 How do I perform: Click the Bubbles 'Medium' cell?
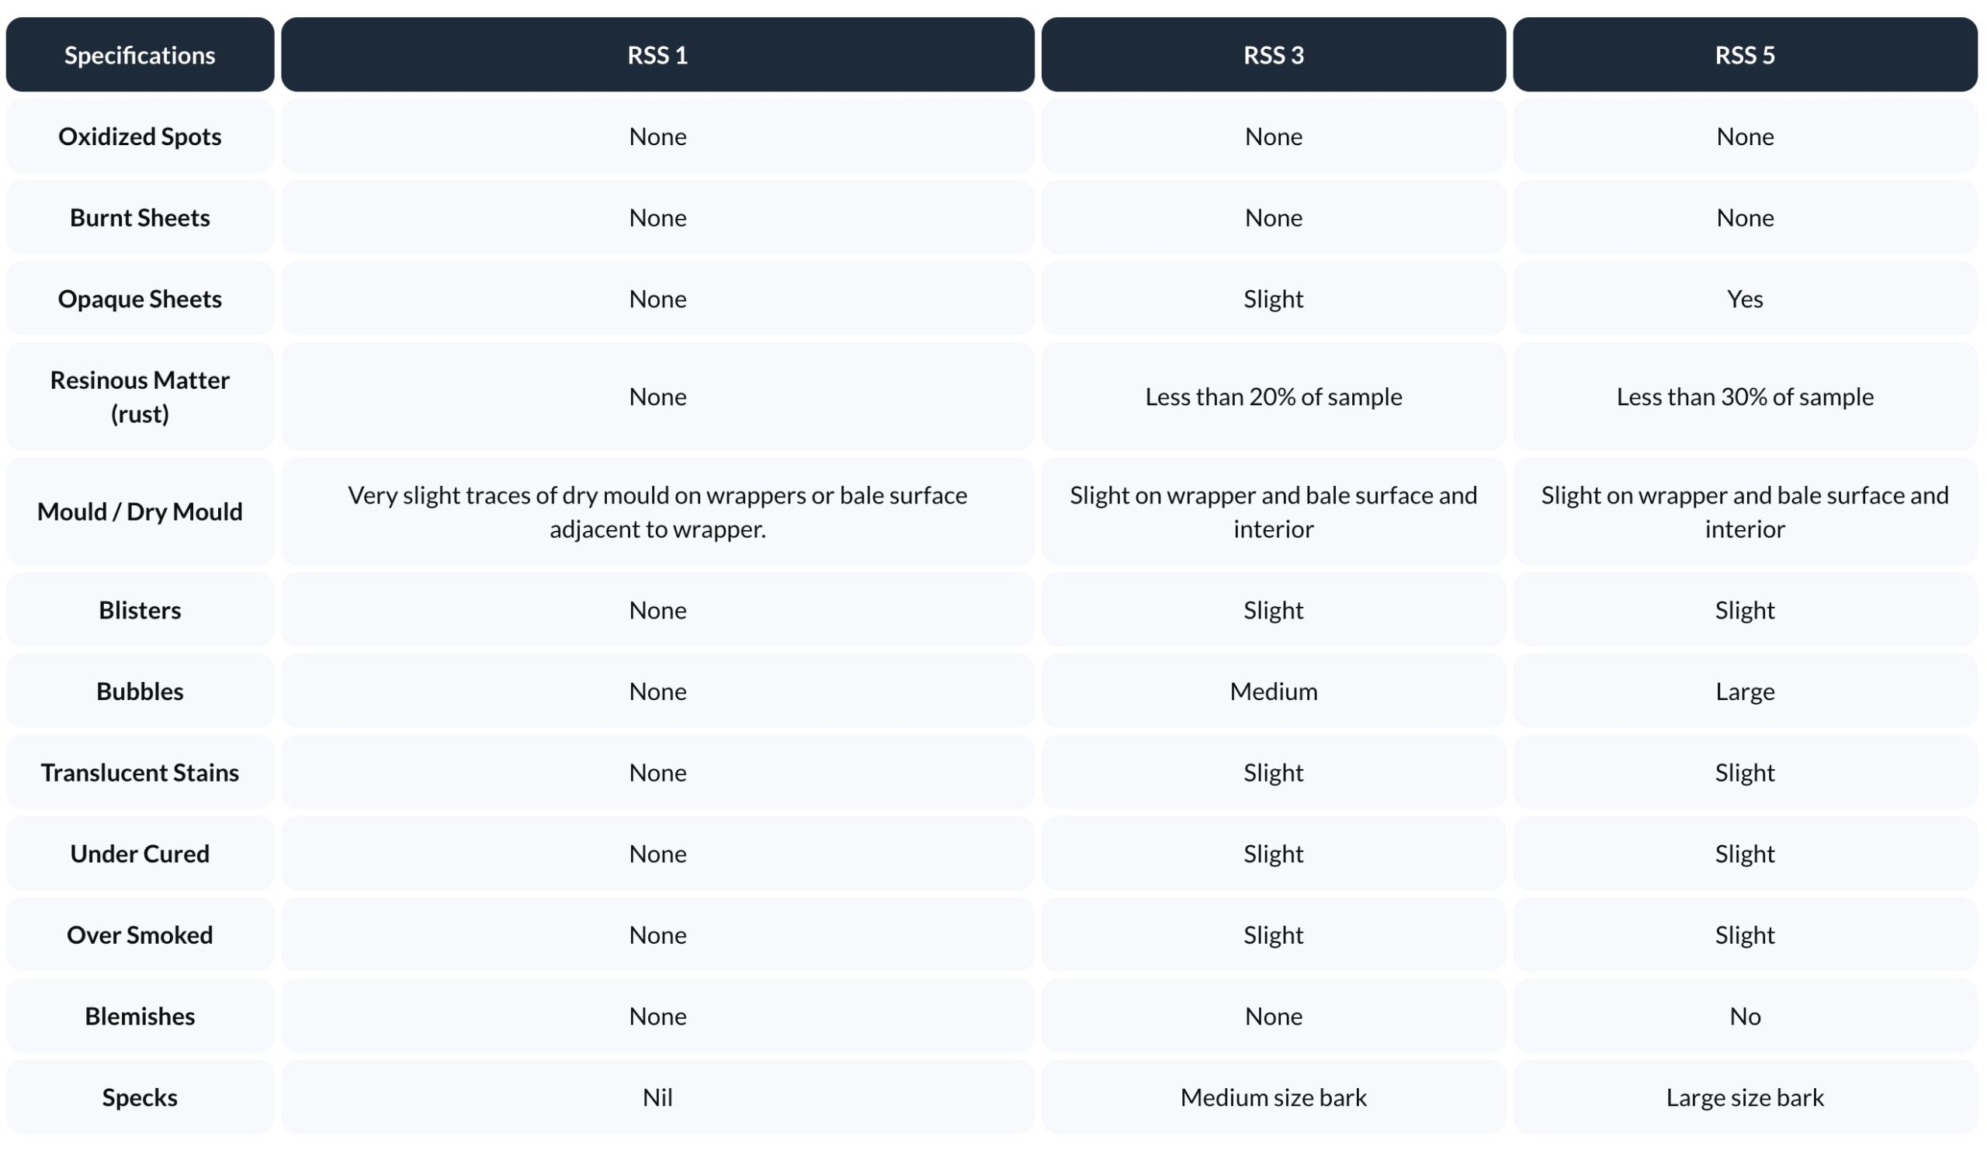tap(1273, 691)
